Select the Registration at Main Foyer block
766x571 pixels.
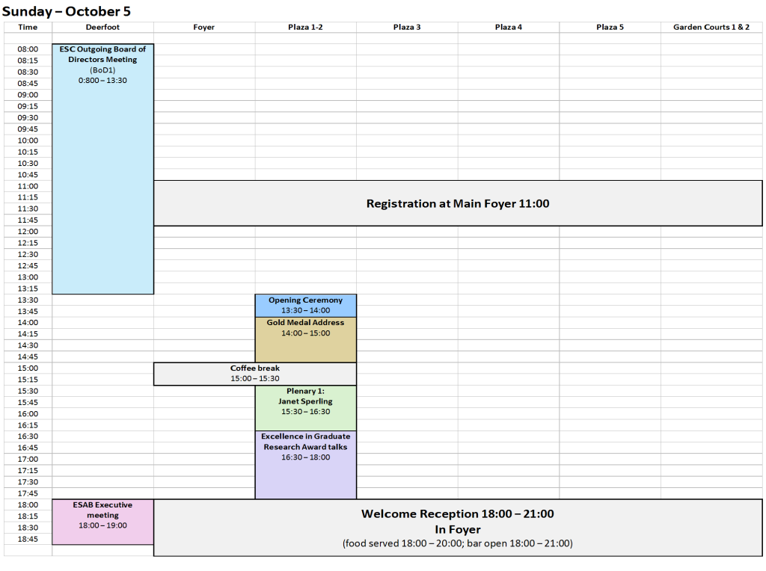(x=458, y=203)
